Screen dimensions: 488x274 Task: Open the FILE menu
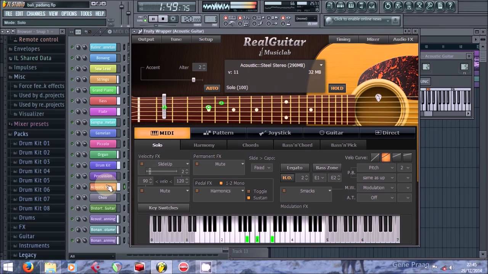(8, 14)
